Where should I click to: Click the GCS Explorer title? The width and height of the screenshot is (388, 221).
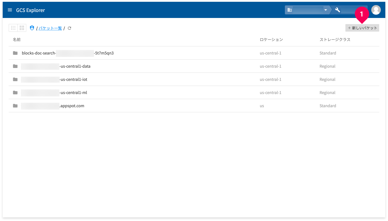tap(30, 10)
